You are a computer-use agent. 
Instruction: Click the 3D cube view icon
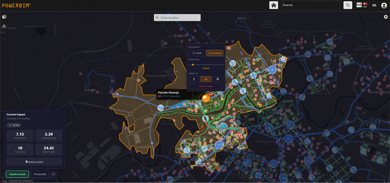(x=4, y=17)
